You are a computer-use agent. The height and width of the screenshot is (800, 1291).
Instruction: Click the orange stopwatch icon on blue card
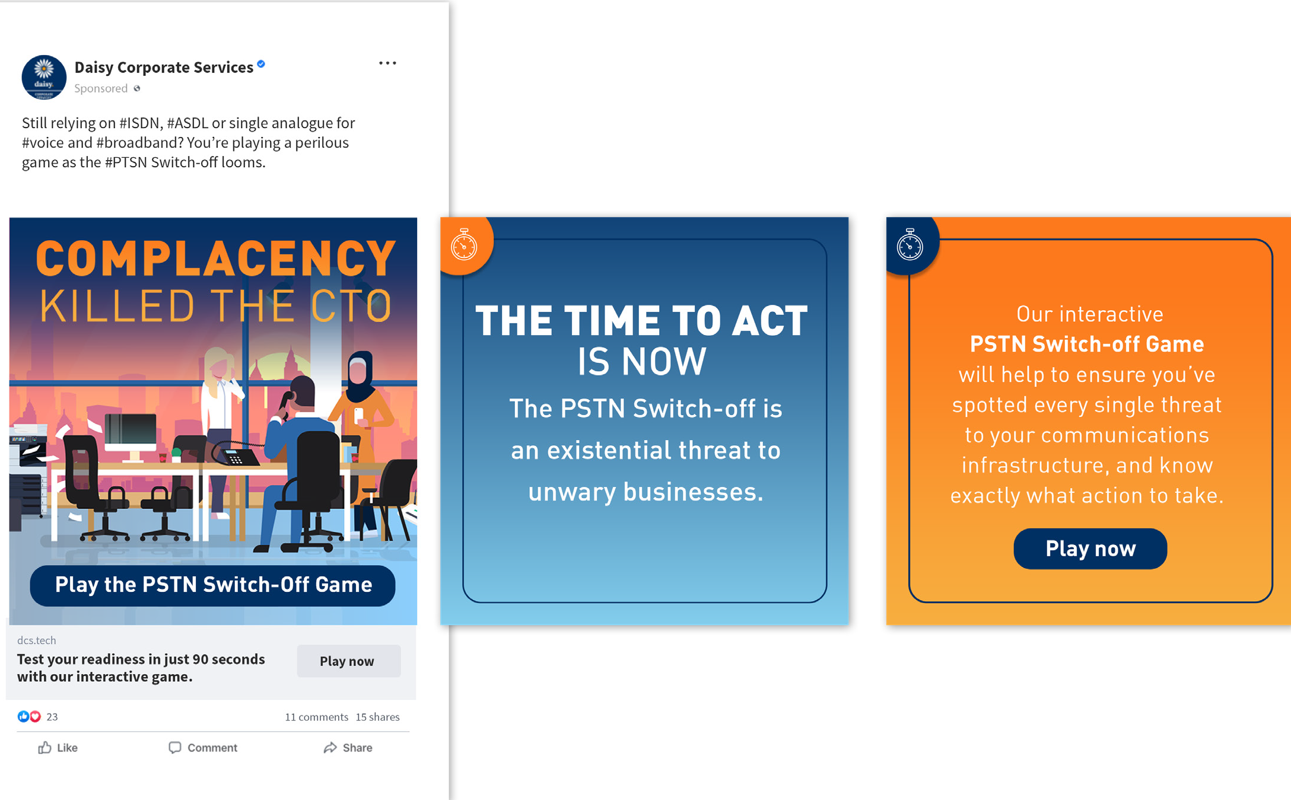coord(464,244)
